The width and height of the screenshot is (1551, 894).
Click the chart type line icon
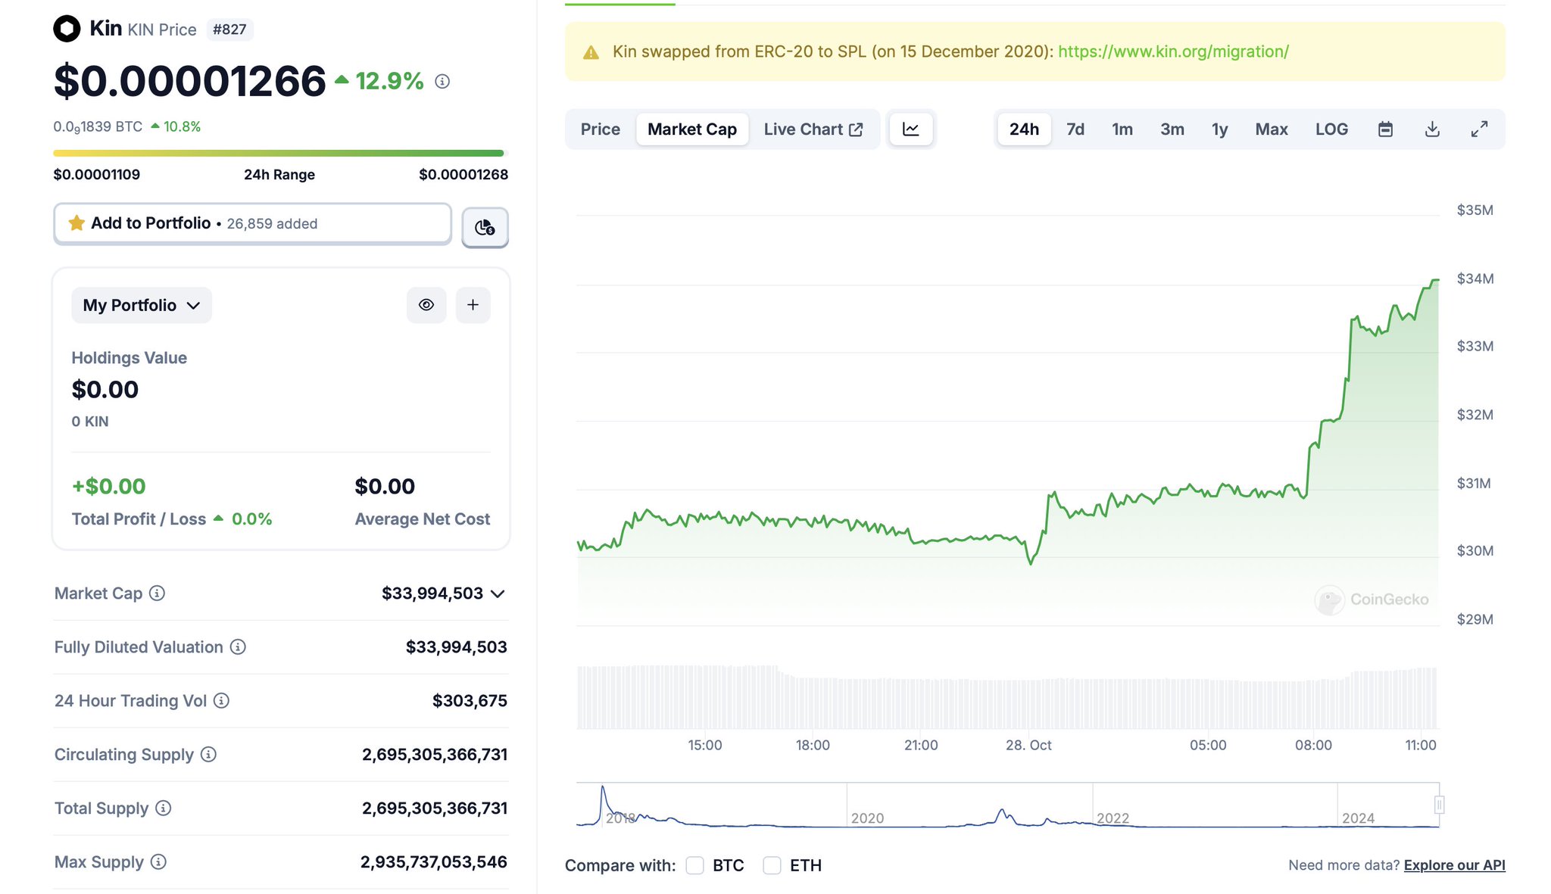click(911, 129)
